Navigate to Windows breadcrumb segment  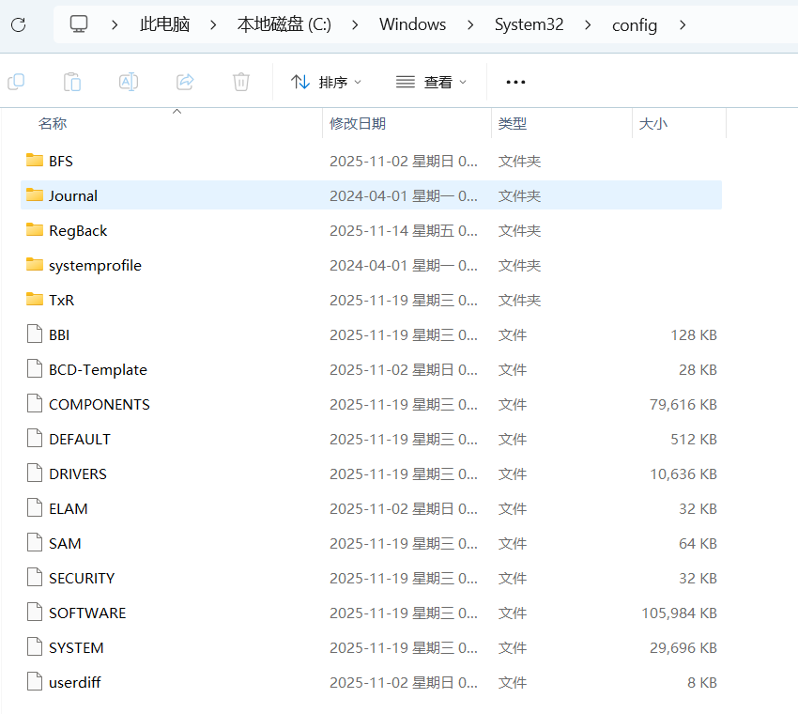[412, 24]
